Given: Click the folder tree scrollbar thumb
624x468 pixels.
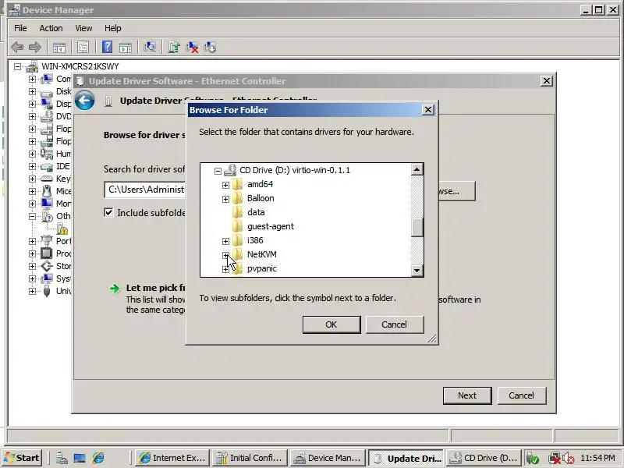Looking at the screenshot, I should click(x=417, y=228).
